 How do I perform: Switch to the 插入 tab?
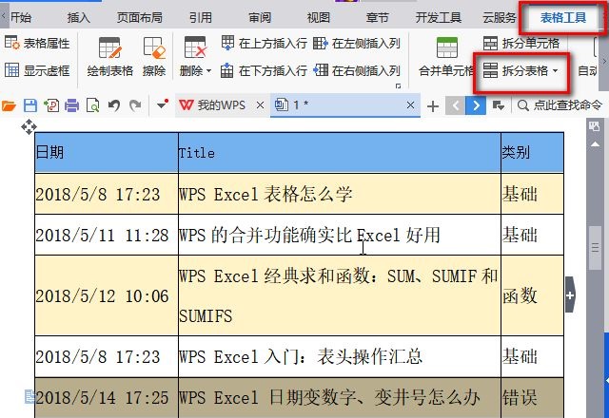(78, 17)
